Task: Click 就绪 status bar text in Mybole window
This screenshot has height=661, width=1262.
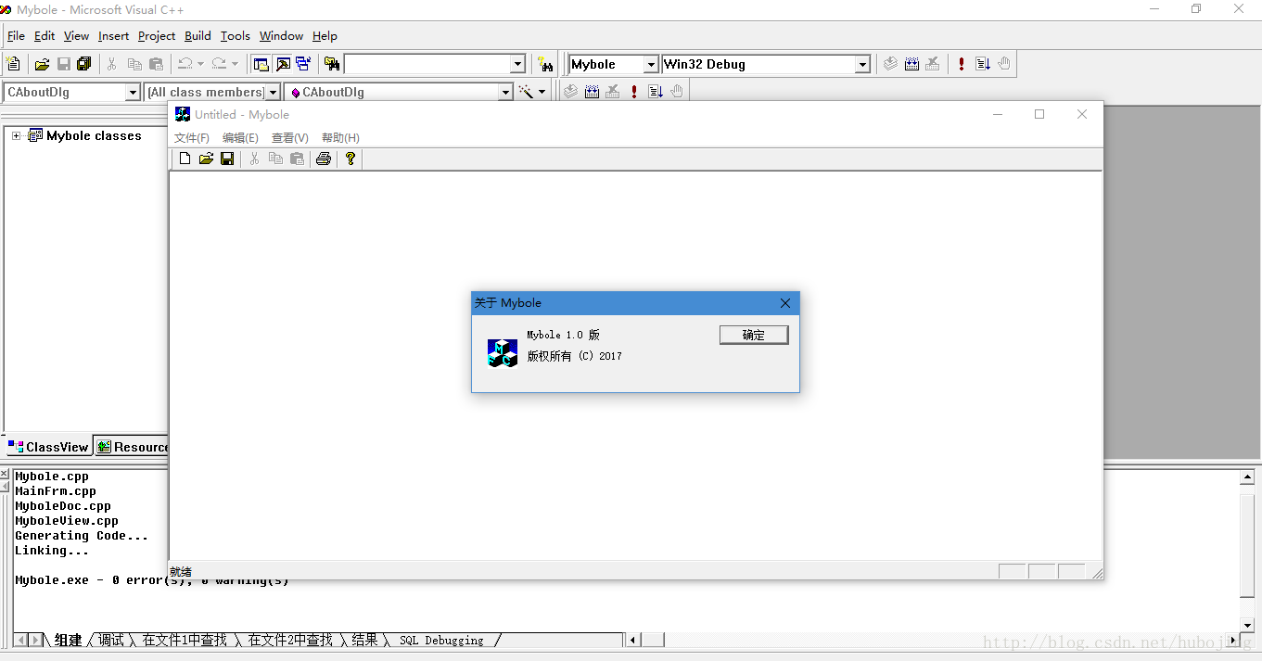Action: pos(181,572)
